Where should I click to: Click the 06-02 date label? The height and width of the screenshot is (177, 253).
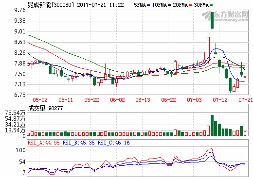point(117,100)
